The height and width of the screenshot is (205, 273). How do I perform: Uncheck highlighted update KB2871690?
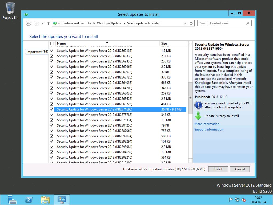click(51, 109)
